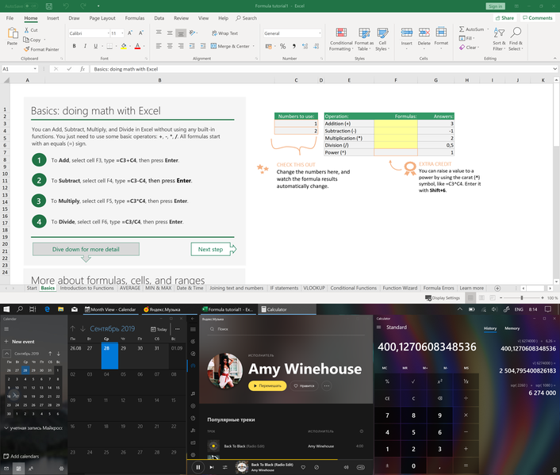Click Percent Style in Number group
The height and width of the screenshot is (475, 560).
(x=283, y=46)
